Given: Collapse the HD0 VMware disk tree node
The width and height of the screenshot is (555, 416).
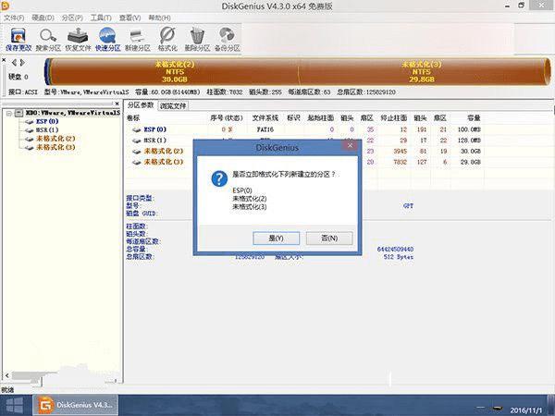Looking at the screenshot, I should click(9, 113).
